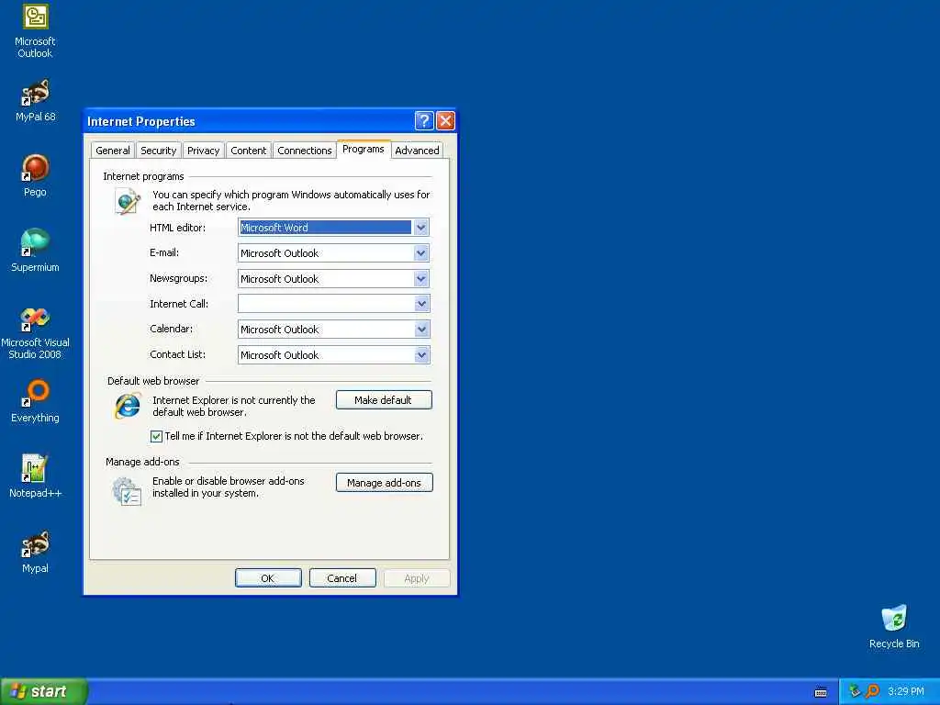Switch to the Content tab
The height and width of the screenshot is (705, 940).
[248, 151]
